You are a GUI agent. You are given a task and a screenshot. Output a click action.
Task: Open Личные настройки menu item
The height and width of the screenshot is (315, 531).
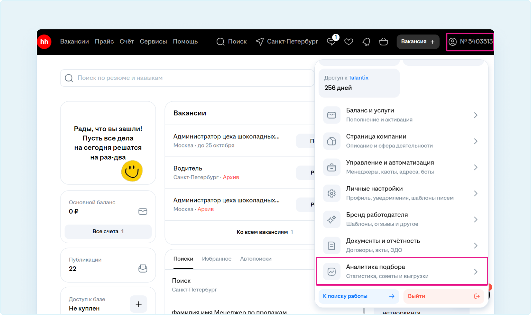point(401,193)
